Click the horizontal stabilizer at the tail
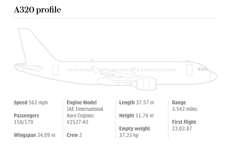The image size is (229, 151). point(30,67)
